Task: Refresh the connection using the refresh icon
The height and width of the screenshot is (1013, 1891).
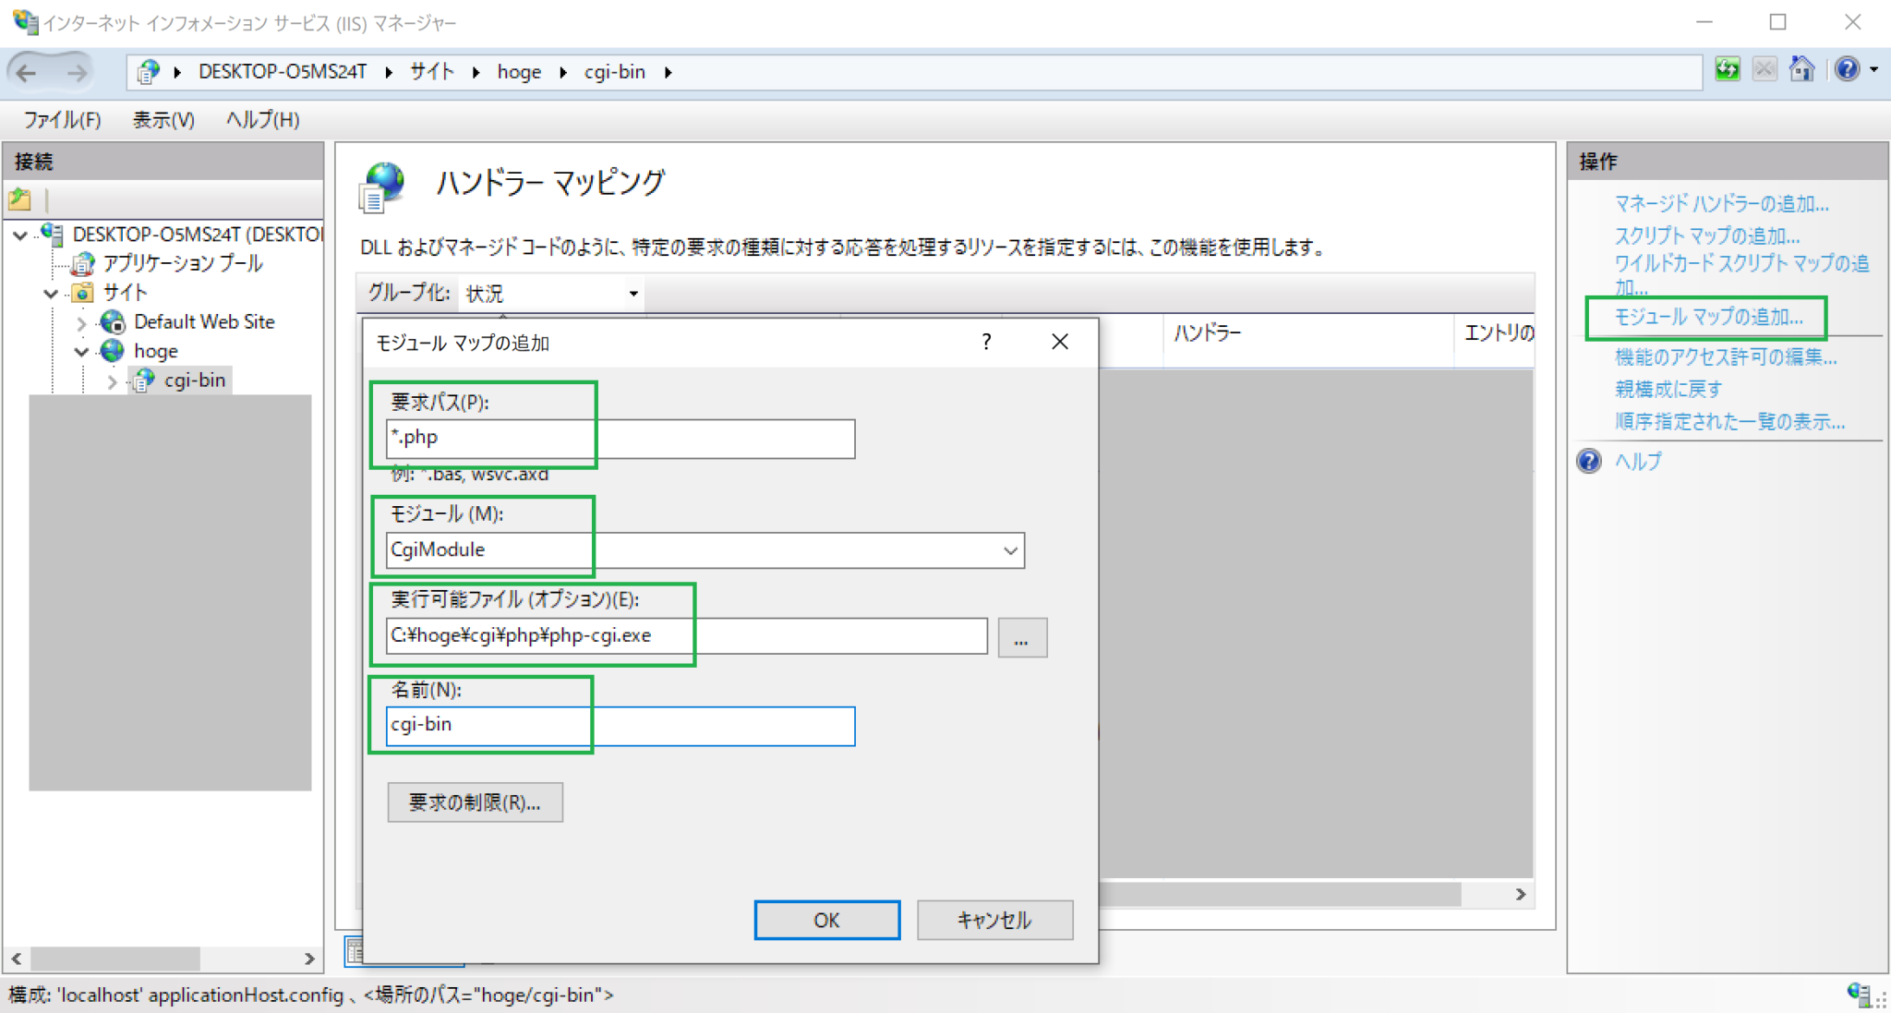Action: point(1727,69)
